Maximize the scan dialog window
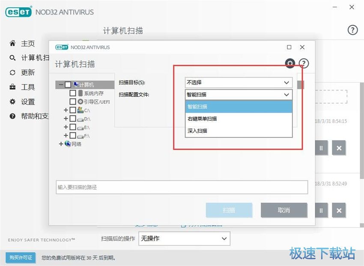The height and width of the screenshot is (266, 364). coord(289,47)
